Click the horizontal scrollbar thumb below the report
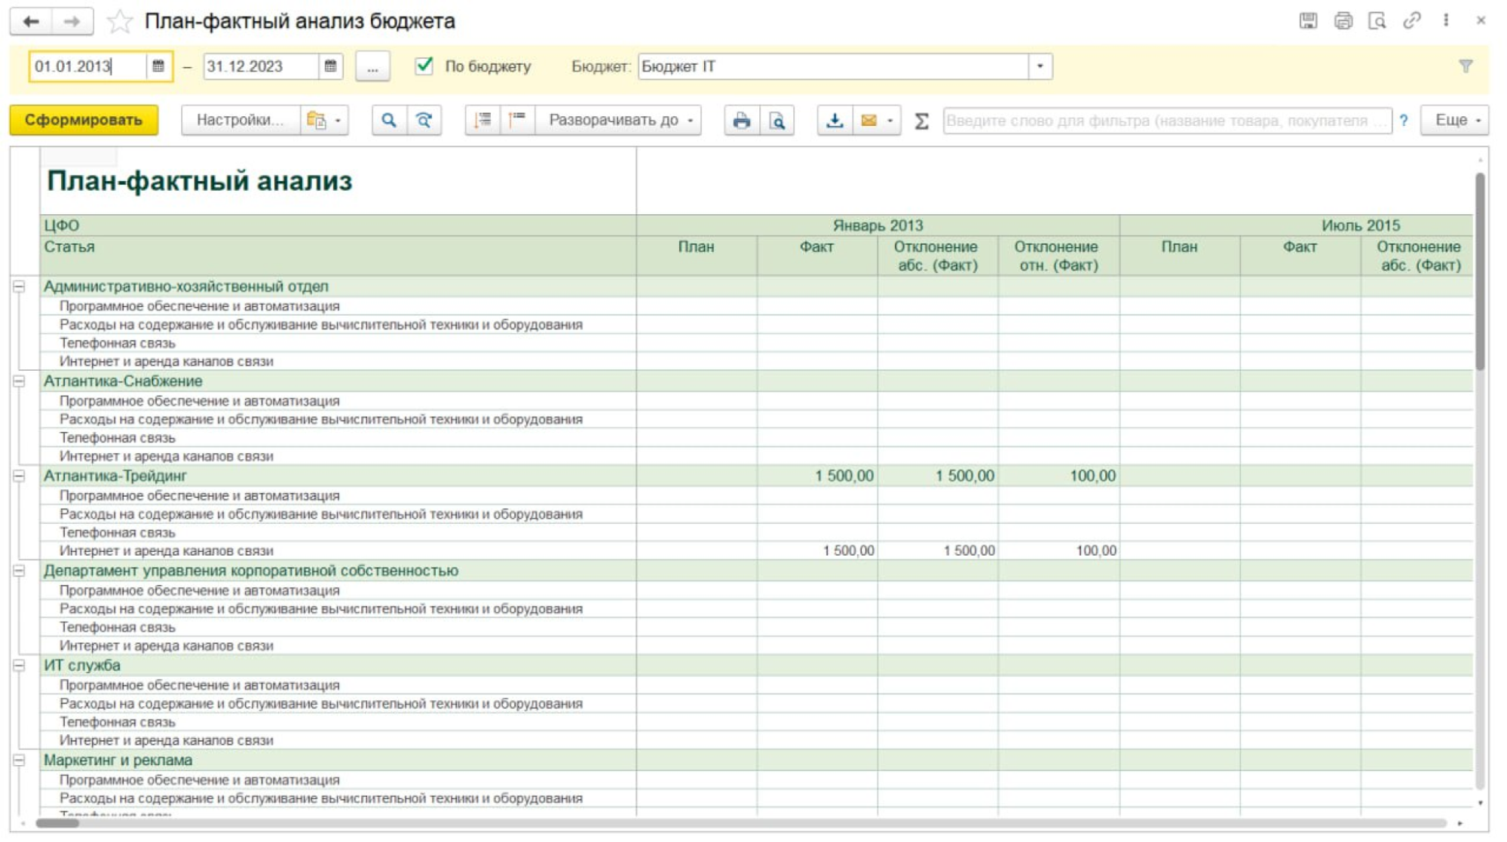The image size is (1507, 842). point(57,823)
